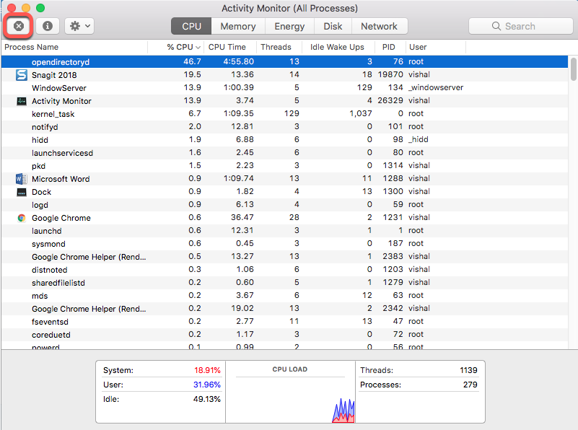Sort by User column header
578x430 pixels.
436,47
